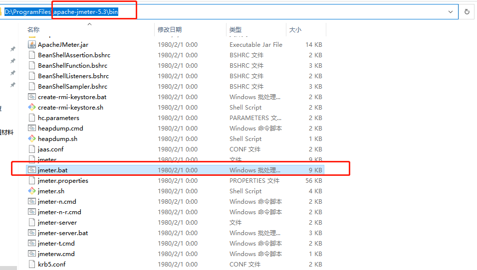Click the PARAMETERS type cell of hc.parameters
This screenshot has width=477, height=270.
click(x=255, y=118)
